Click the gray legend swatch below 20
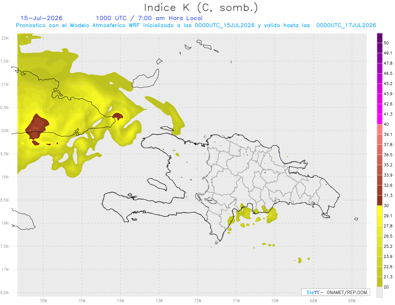Image resolution: width=395 pixels, height=305 pixels. (380, 292)
